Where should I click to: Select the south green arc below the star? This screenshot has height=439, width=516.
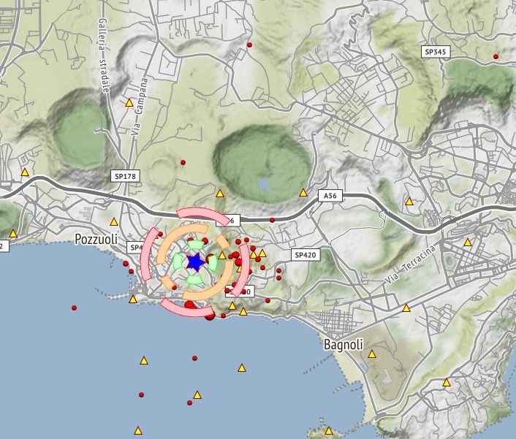[x=195, y=280]
